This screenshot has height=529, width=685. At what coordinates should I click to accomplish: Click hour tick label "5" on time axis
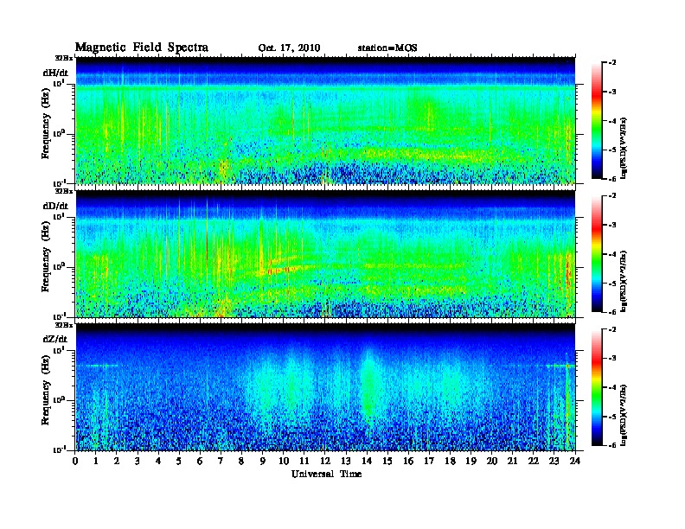click(179, 462)
